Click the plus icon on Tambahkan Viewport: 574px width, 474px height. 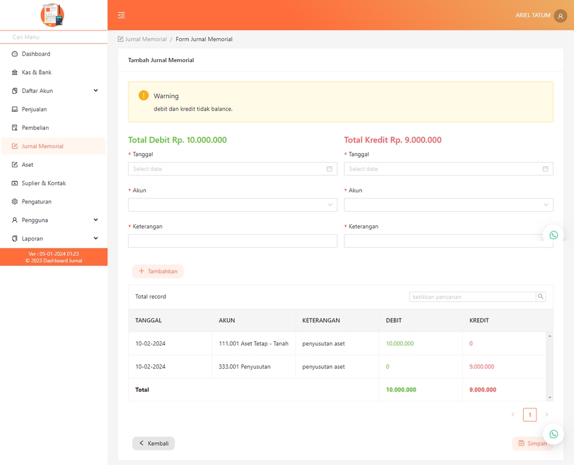(x=142, y=271)
